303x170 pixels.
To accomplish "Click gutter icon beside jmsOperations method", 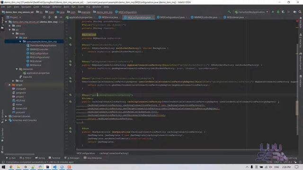I will pyautogui.click(x=71, y=132).
